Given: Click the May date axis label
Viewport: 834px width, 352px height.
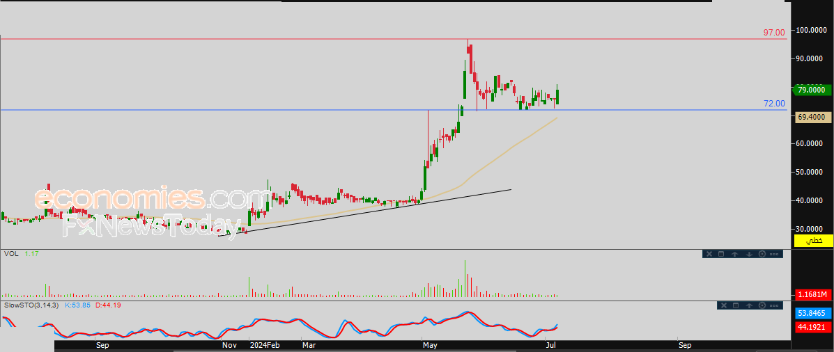Looking at the screenshot, I should click(429, 345).
